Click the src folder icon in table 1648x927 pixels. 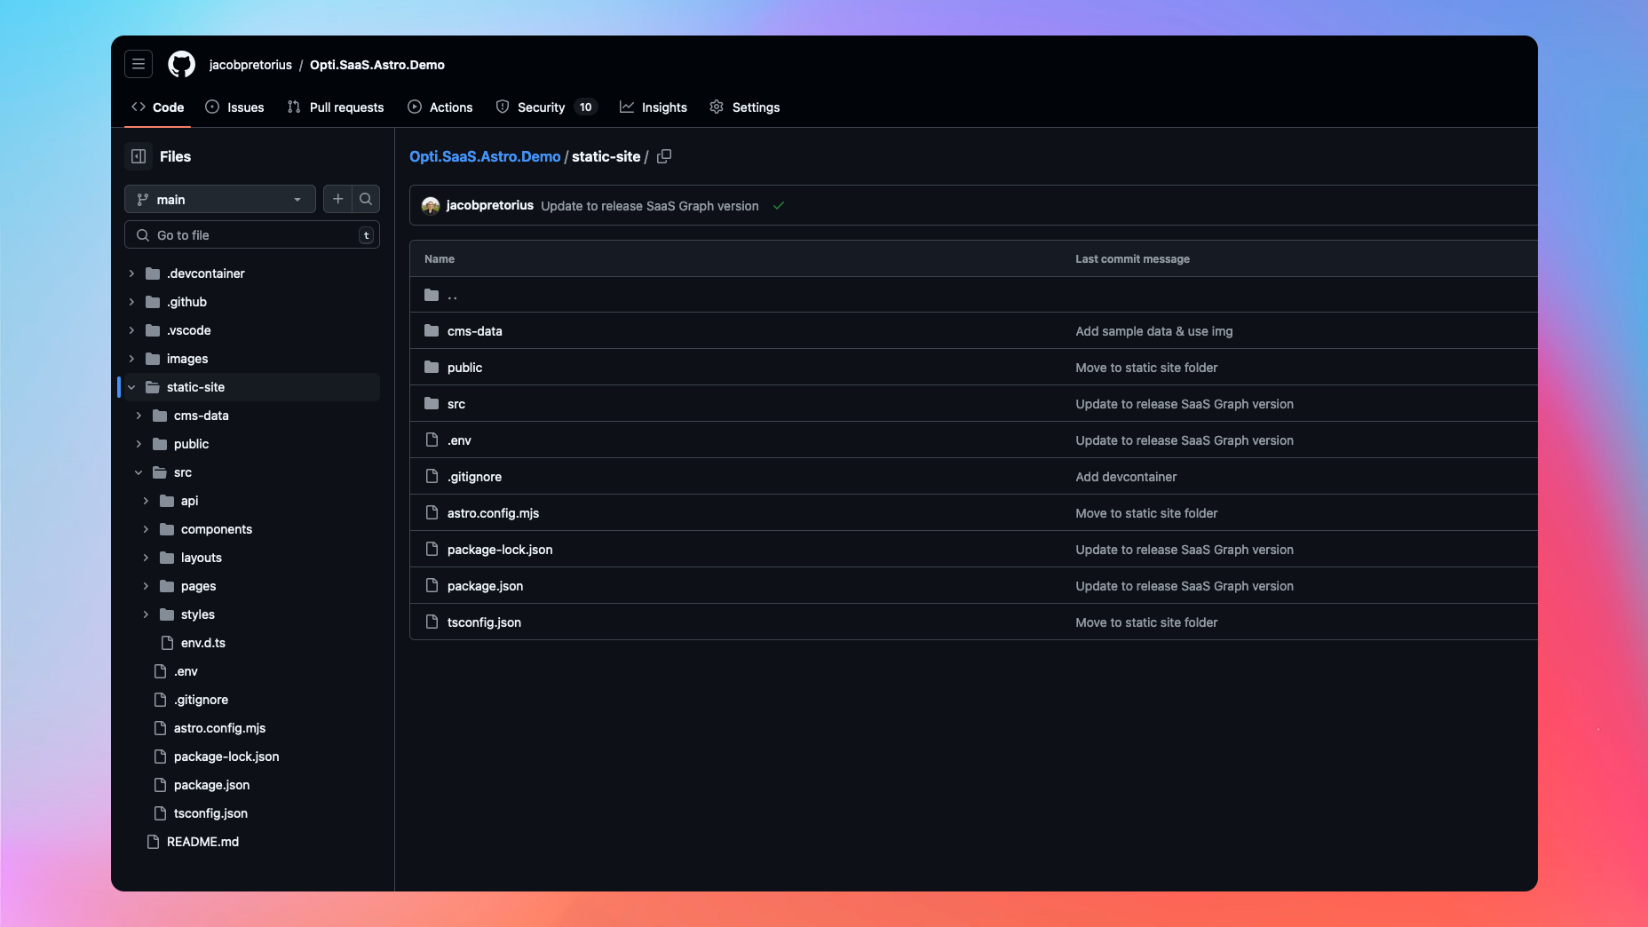432,403
